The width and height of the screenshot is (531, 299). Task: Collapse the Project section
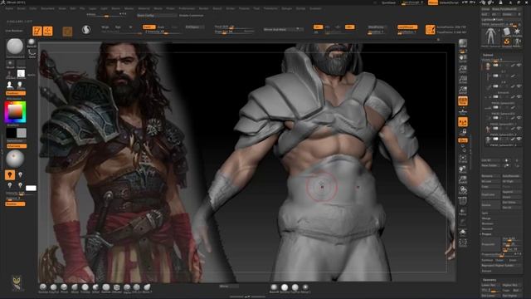tap(487, 234)
